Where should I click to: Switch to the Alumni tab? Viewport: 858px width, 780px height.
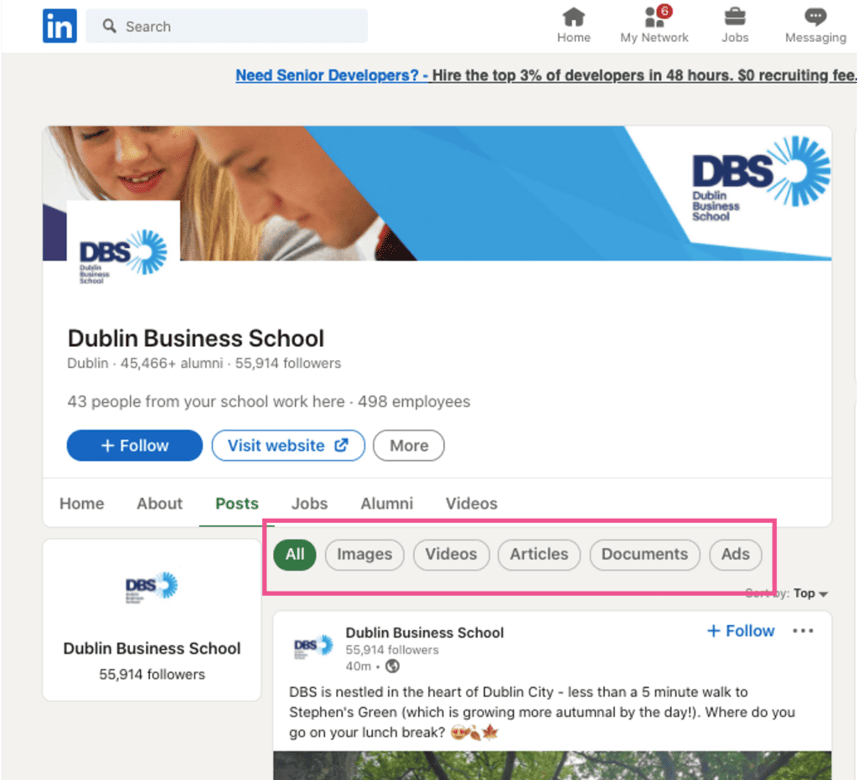[x=386, y=504]
